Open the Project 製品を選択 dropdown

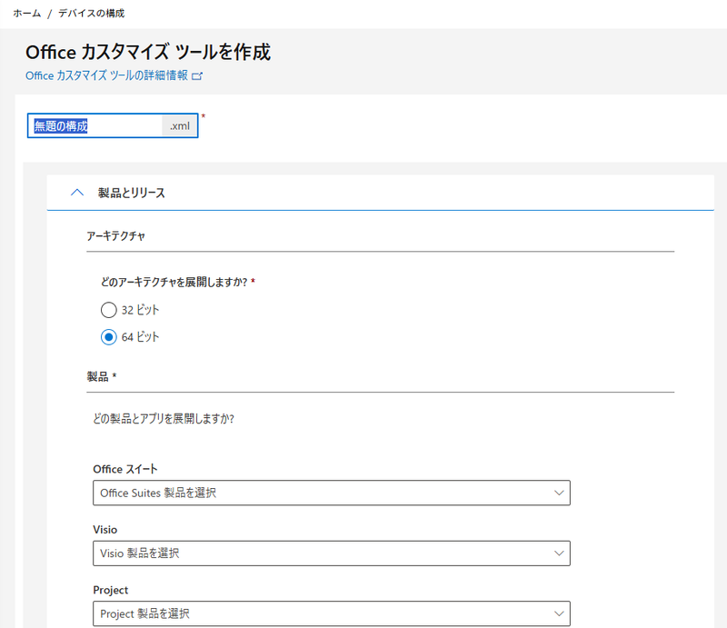[x=332, y=613]
